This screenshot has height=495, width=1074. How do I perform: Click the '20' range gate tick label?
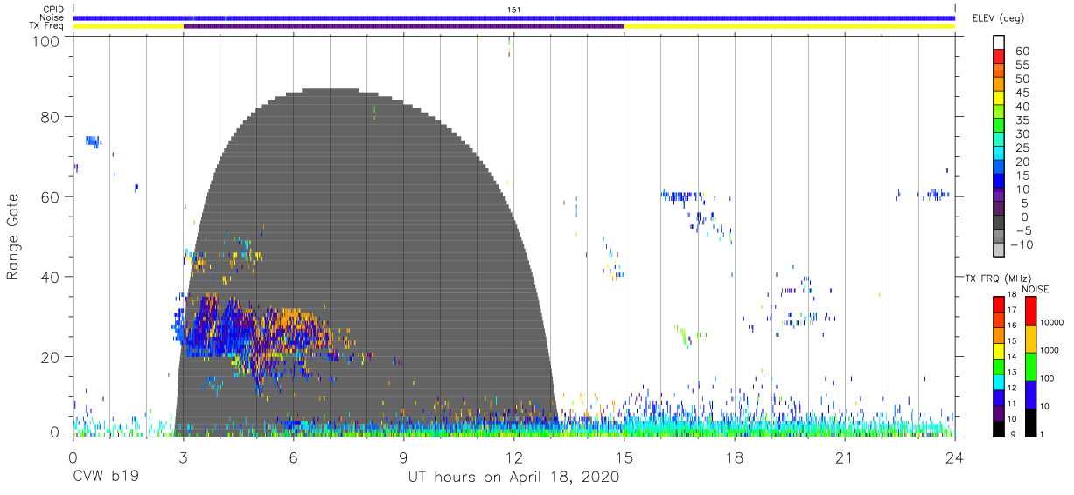(x=50, y=356)
